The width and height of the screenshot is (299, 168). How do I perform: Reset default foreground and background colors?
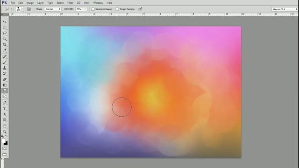click(x=2, y=136)
